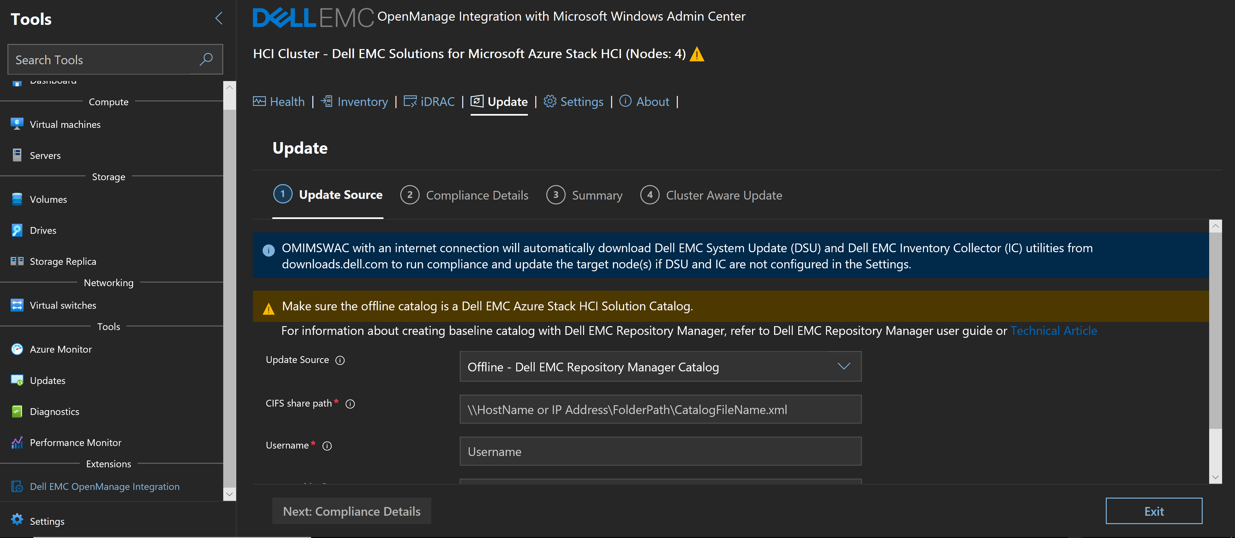The width and height of the screenshot is (1235, 538).
Task: Open the Update Source dropdown
Action: 660,367
